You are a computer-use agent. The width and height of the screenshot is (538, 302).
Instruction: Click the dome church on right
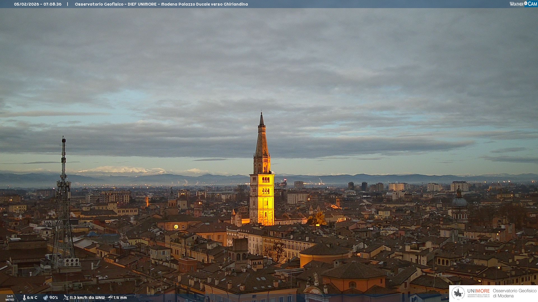click(459, 202)
